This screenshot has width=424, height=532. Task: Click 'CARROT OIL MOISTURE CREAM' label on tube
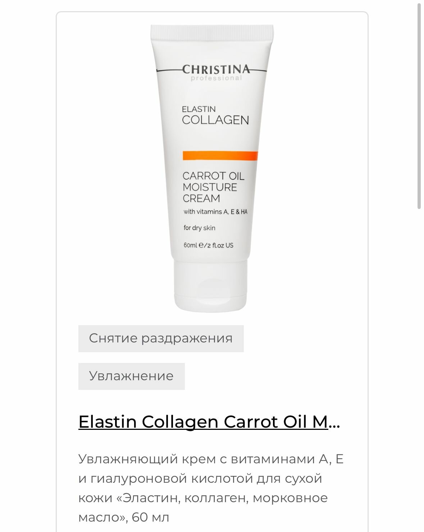pyautogui.click(x=213, y=187)
